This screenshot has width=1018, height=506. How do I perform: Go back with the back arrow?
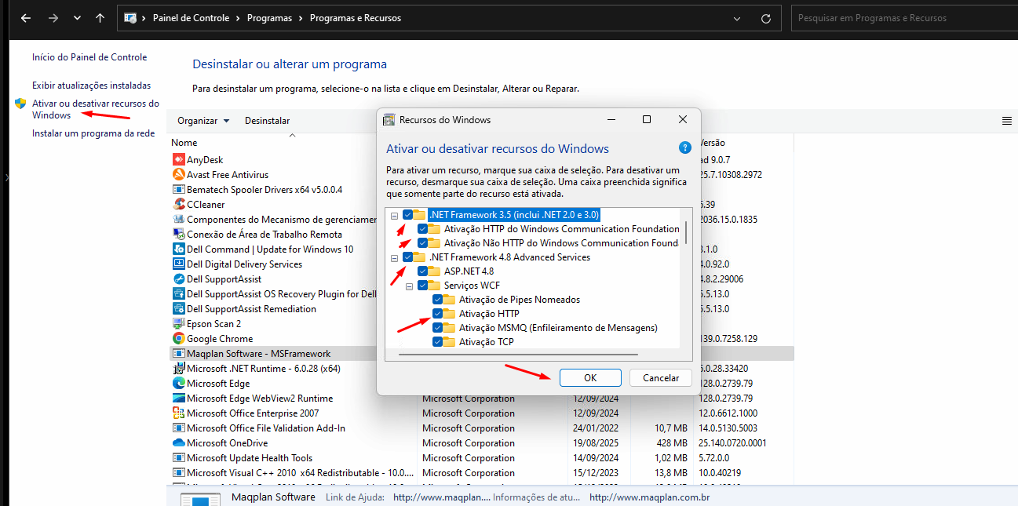click(x=26, y=17)
